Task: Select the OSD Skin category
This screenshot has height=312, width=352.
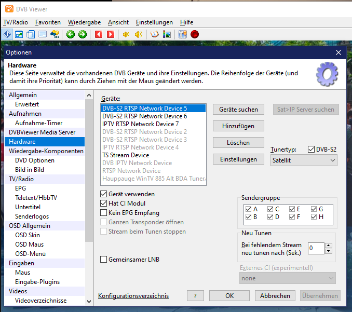Action: pyautogui.click(x=45, y=235)
